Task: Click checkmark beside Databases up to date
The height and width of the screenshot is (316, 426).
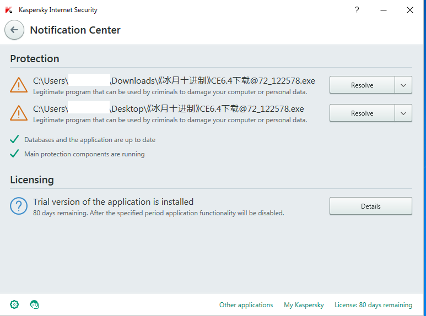Action: point(14,139)
